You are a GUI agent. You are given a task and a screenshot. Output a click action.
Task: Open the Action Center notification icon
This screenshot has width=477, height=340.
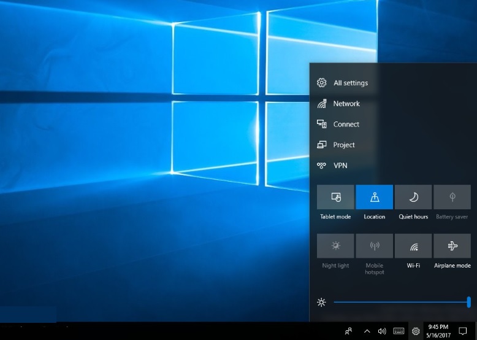point(464,331)
